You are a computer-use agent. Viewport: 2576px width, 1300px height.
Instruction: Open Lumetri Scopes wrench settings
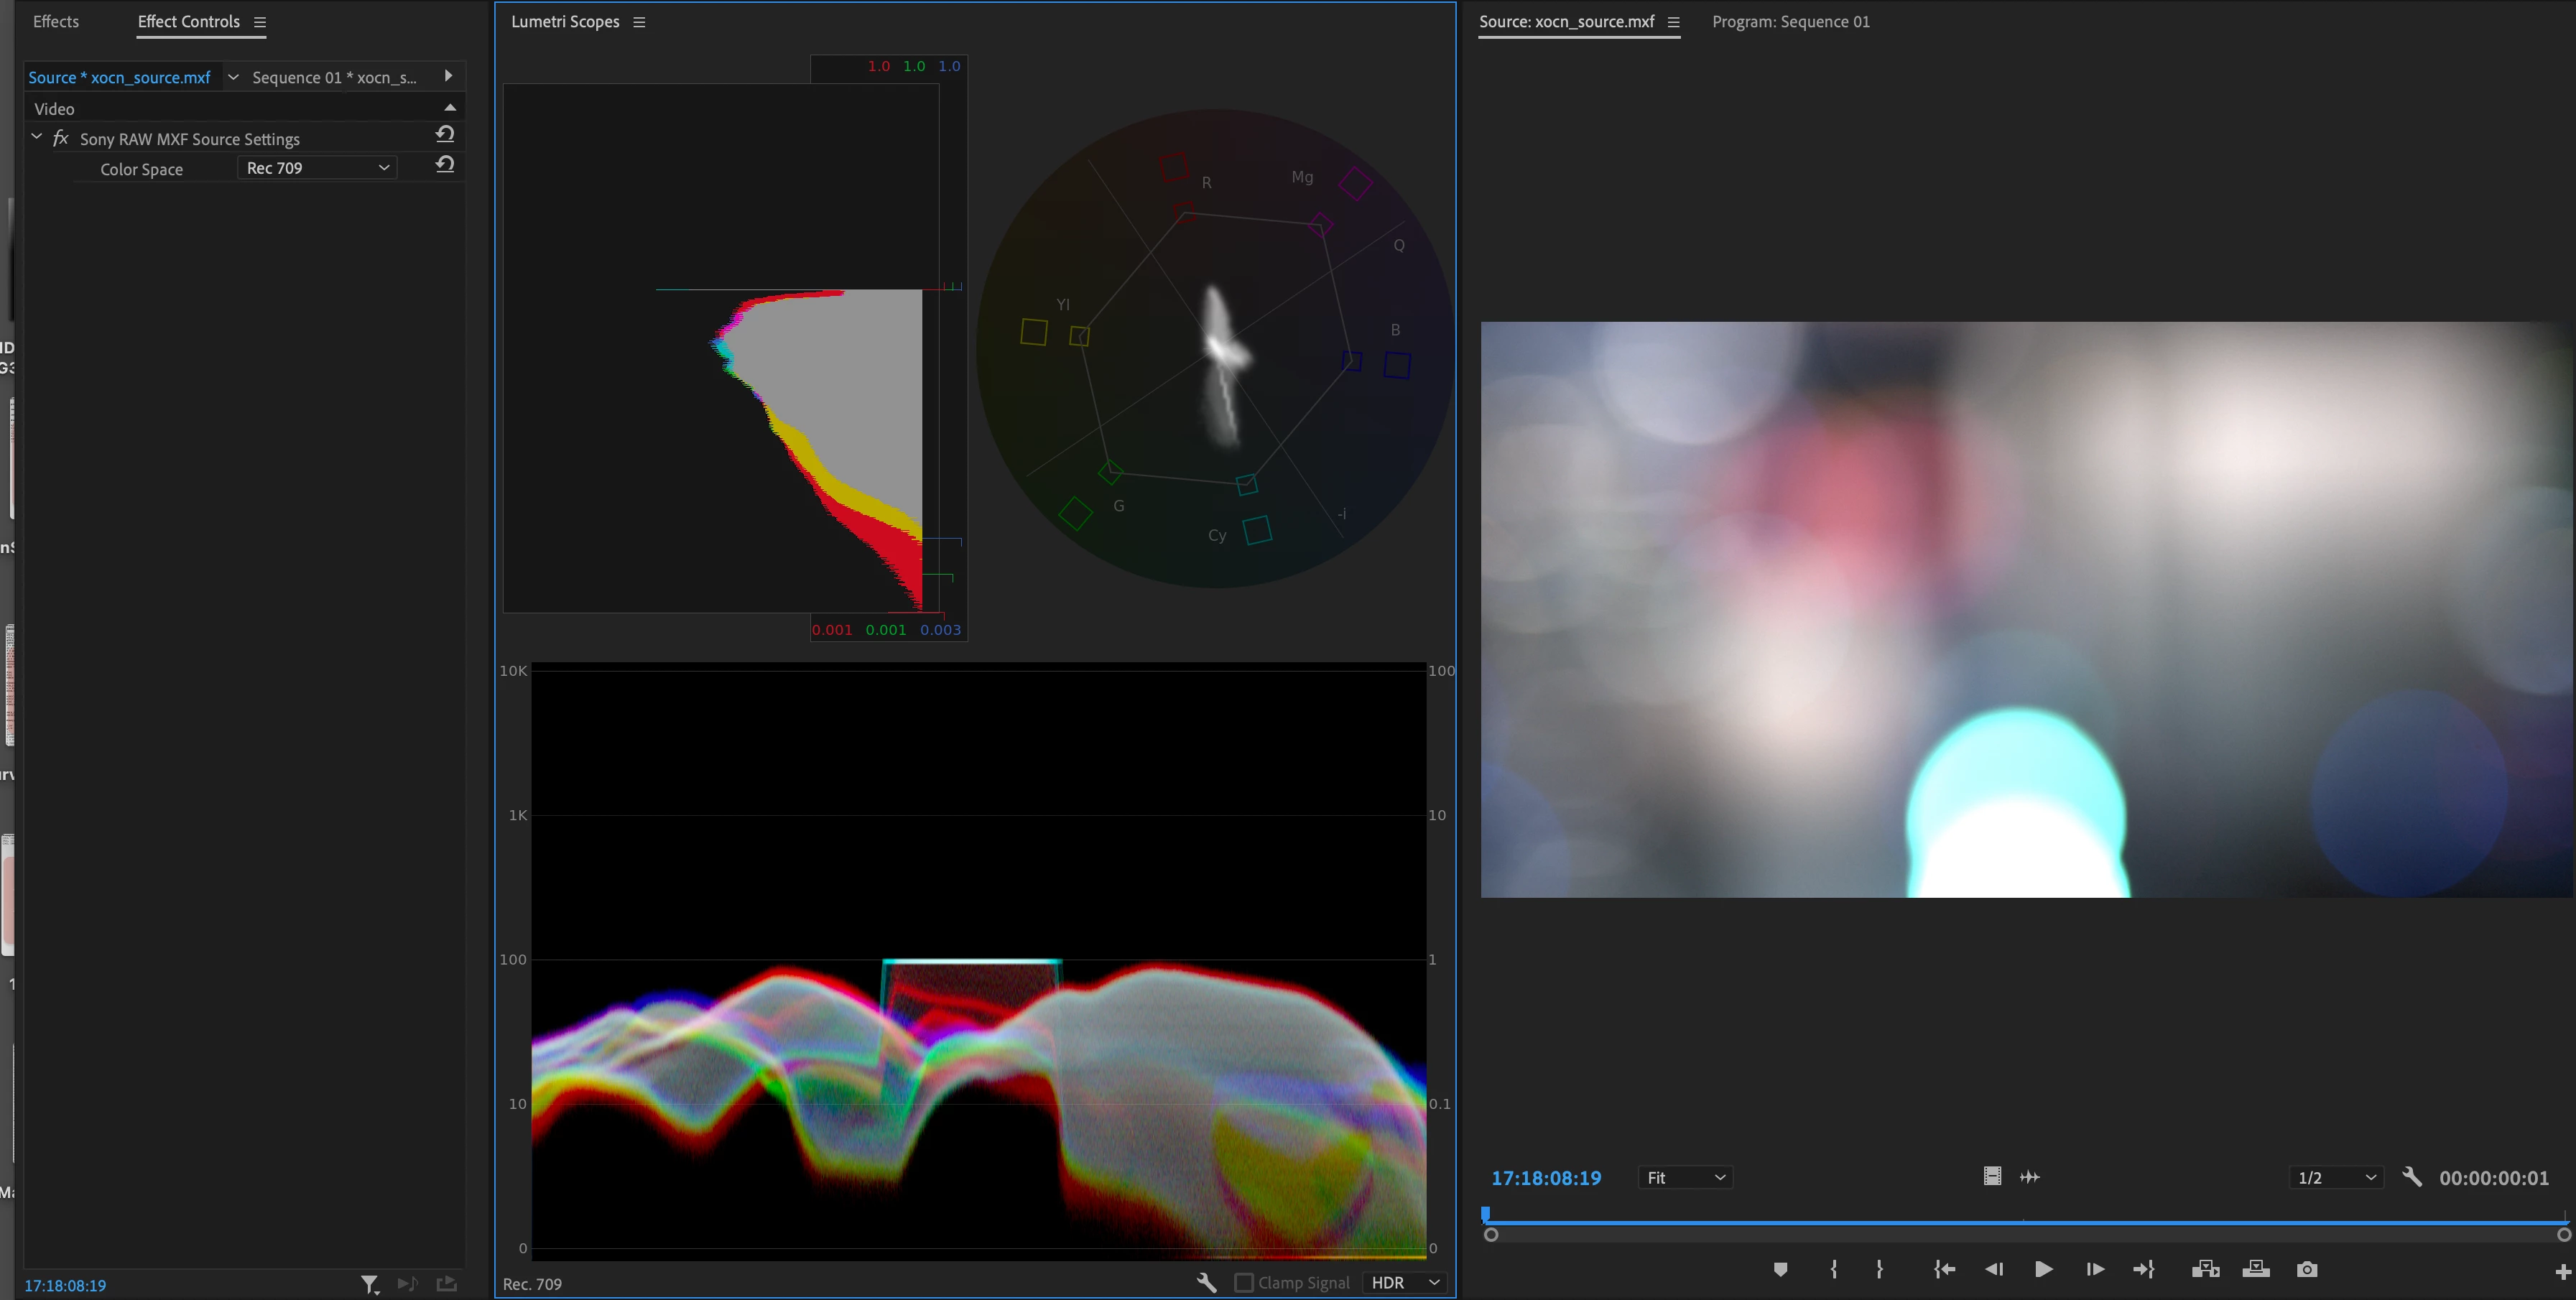pyautogui.click(x=1206, y=1282)
